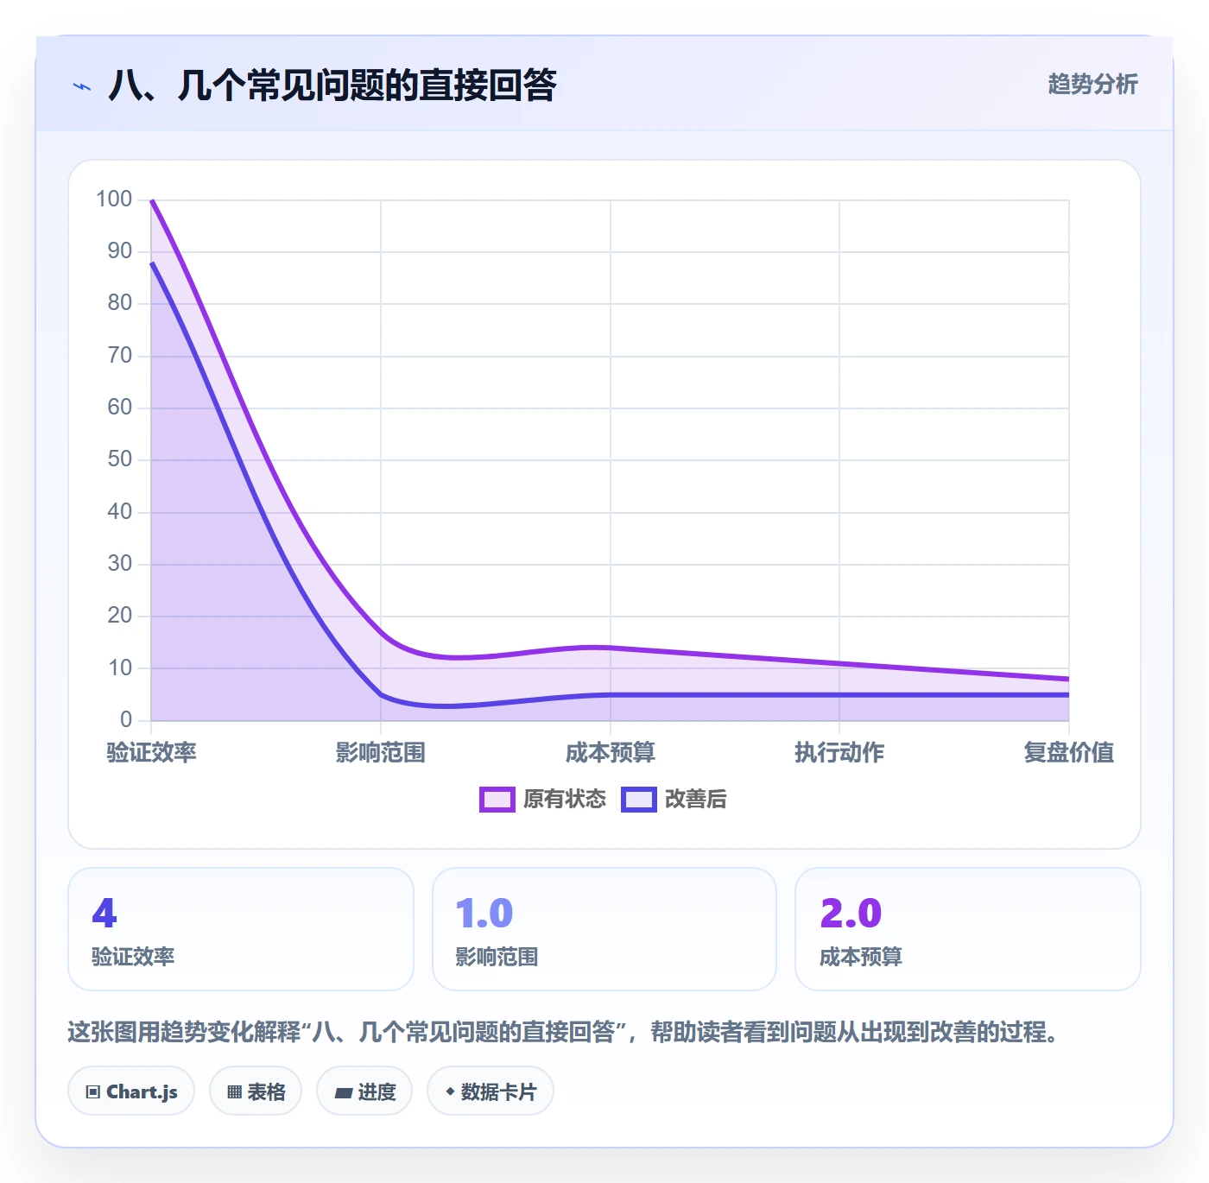The height and width of the screenshot is (1183, 1209).
Task: Click the 进度 tag
Action: (x=364, y=1091)
